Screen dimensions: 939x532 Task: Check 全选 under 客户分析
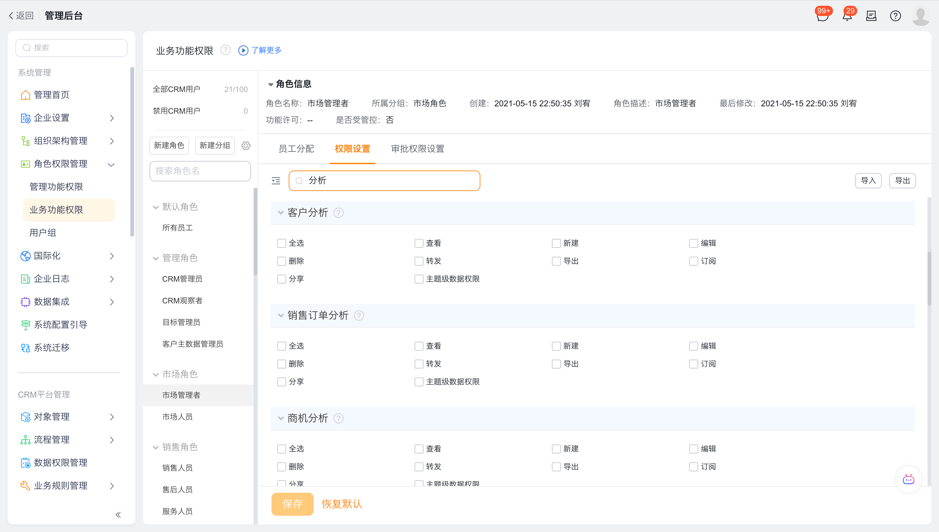coord(281,243)
